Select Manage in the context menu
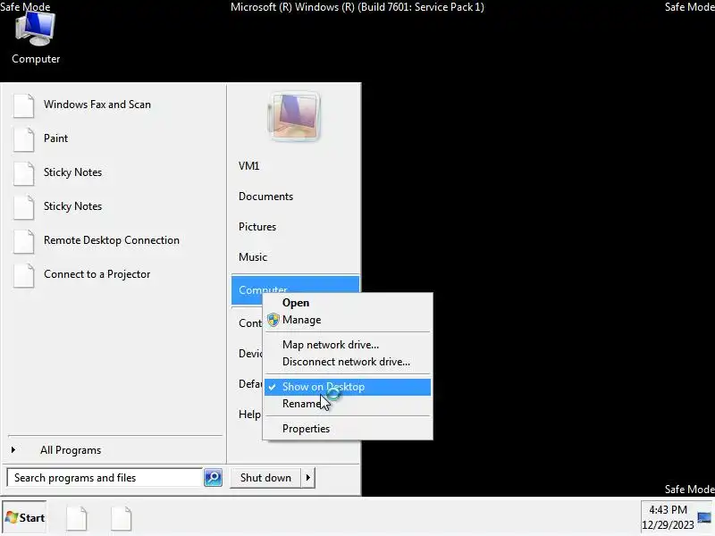The width and height of the screenshot is (715, 536). pos(348,320)
